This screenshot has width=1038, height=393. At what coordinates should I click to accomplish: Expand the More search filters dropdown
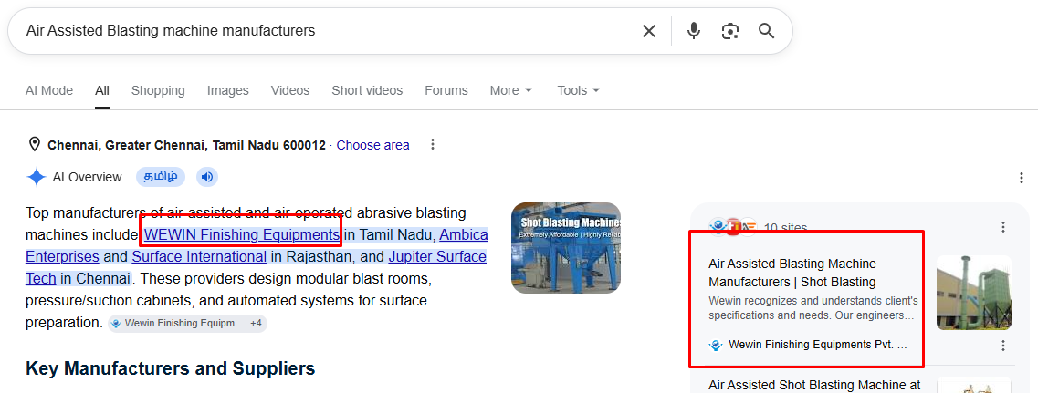[x=510, y=90]
